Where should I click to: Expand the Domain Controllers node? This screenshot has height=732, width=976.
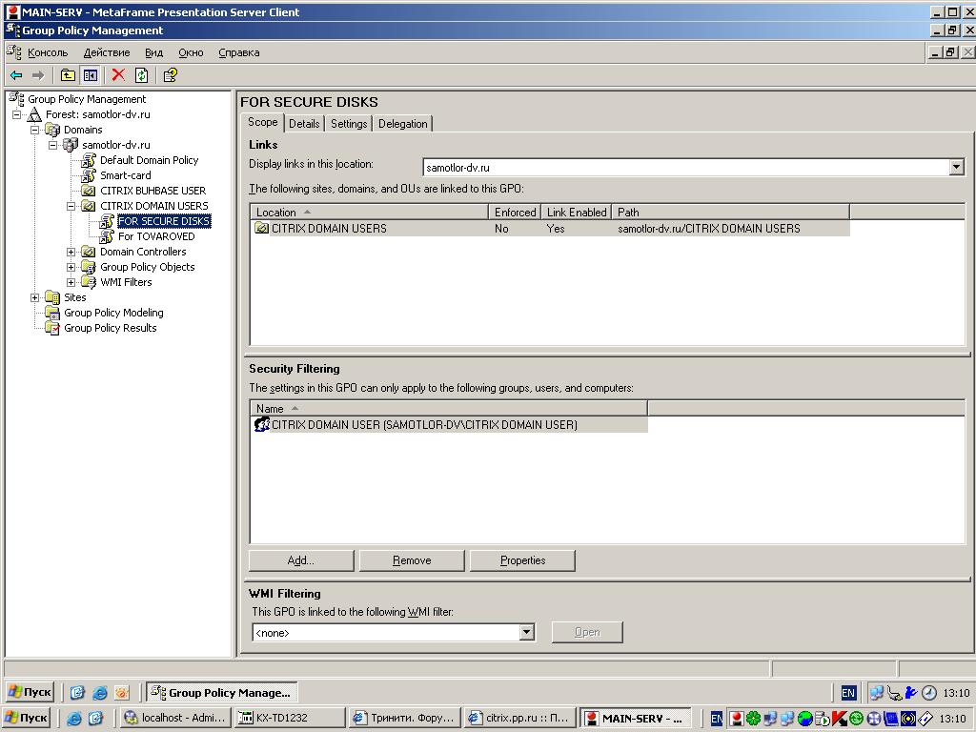[71, 252]
